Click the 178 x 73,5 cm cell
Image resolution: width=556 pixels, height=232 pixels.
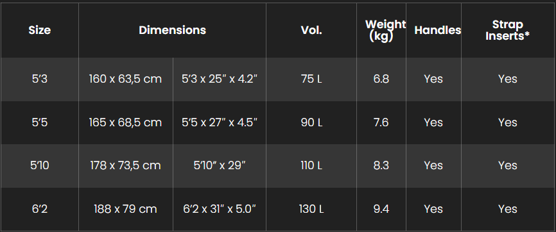click(x=126, y=166)
